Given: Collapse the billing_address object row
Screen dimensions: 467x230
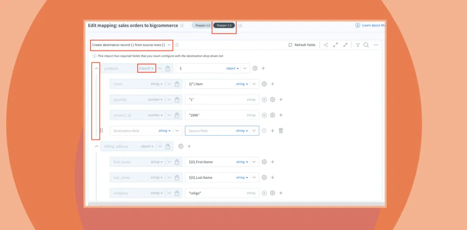Looking at the screenshot, I should [96, 147].
